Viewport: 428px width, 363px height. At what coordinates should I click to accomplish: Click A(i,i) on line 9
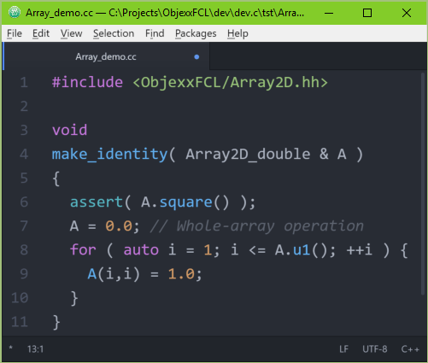coord(114,274)
